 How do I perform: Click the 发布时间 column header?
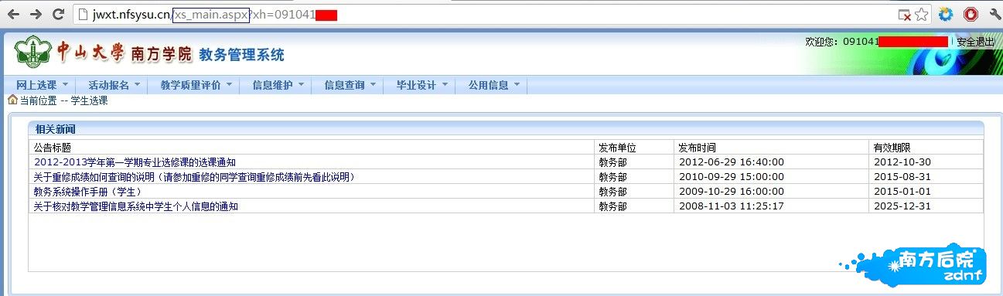tap(697, 147)
